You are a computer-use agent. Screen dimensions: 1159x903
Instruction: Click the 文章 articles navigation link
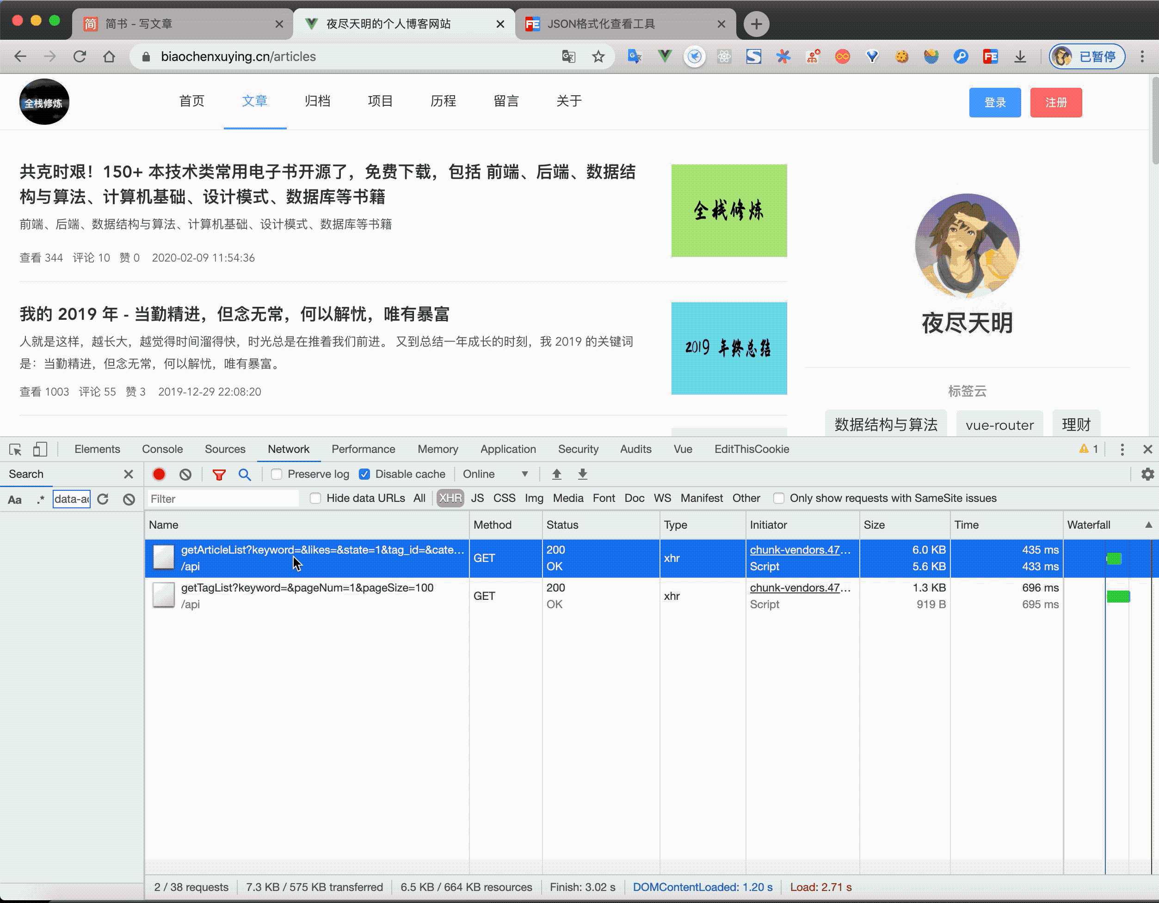point(254,102)
